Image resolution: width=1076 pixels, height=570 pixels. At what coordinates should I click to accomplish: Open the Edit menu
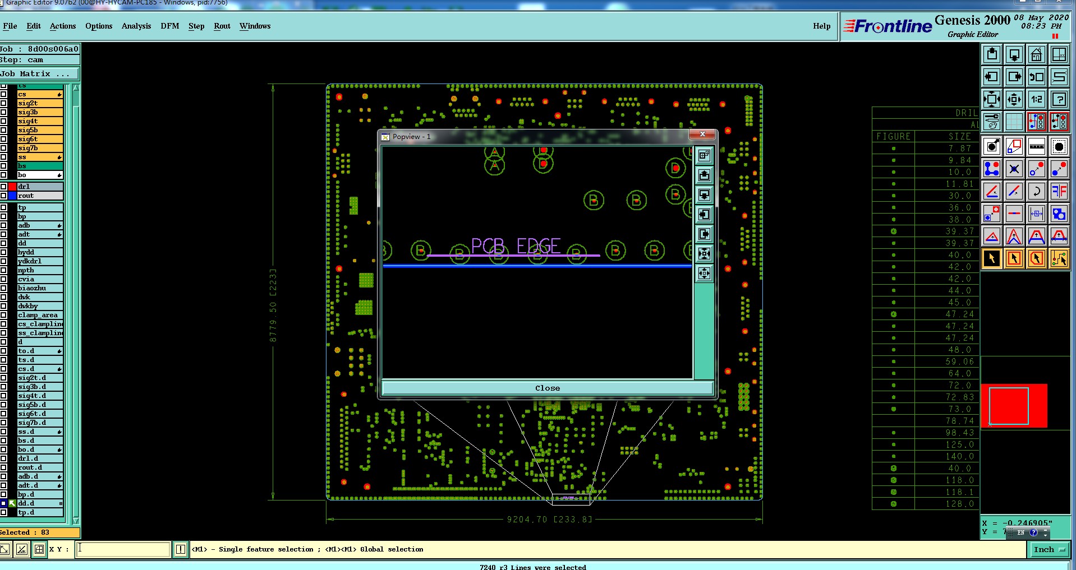34,26
